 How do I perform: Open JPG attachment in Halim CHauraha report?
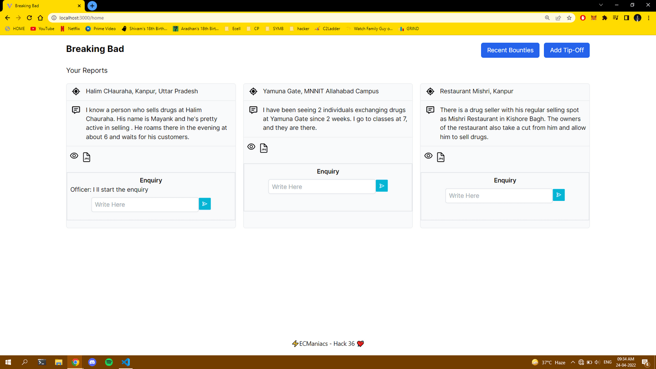pos(87,157)
